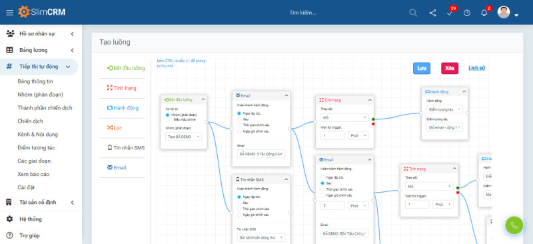Collapse Tiếp thị tự động menu chevron

coord(68,67)
